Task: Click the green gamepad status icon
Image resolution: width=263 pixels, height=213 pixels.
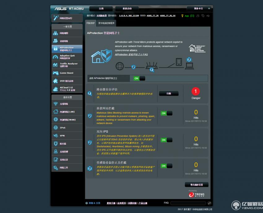Action: tap(192, 16)
